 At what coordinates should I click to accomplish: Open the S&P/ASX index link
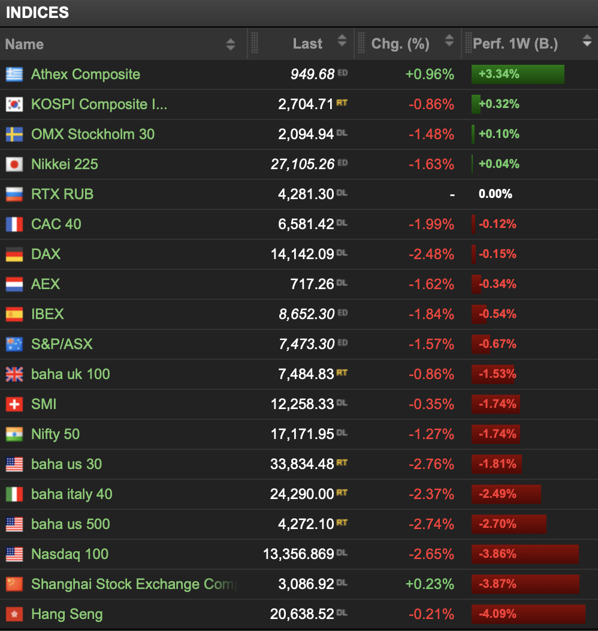(62, 344)
